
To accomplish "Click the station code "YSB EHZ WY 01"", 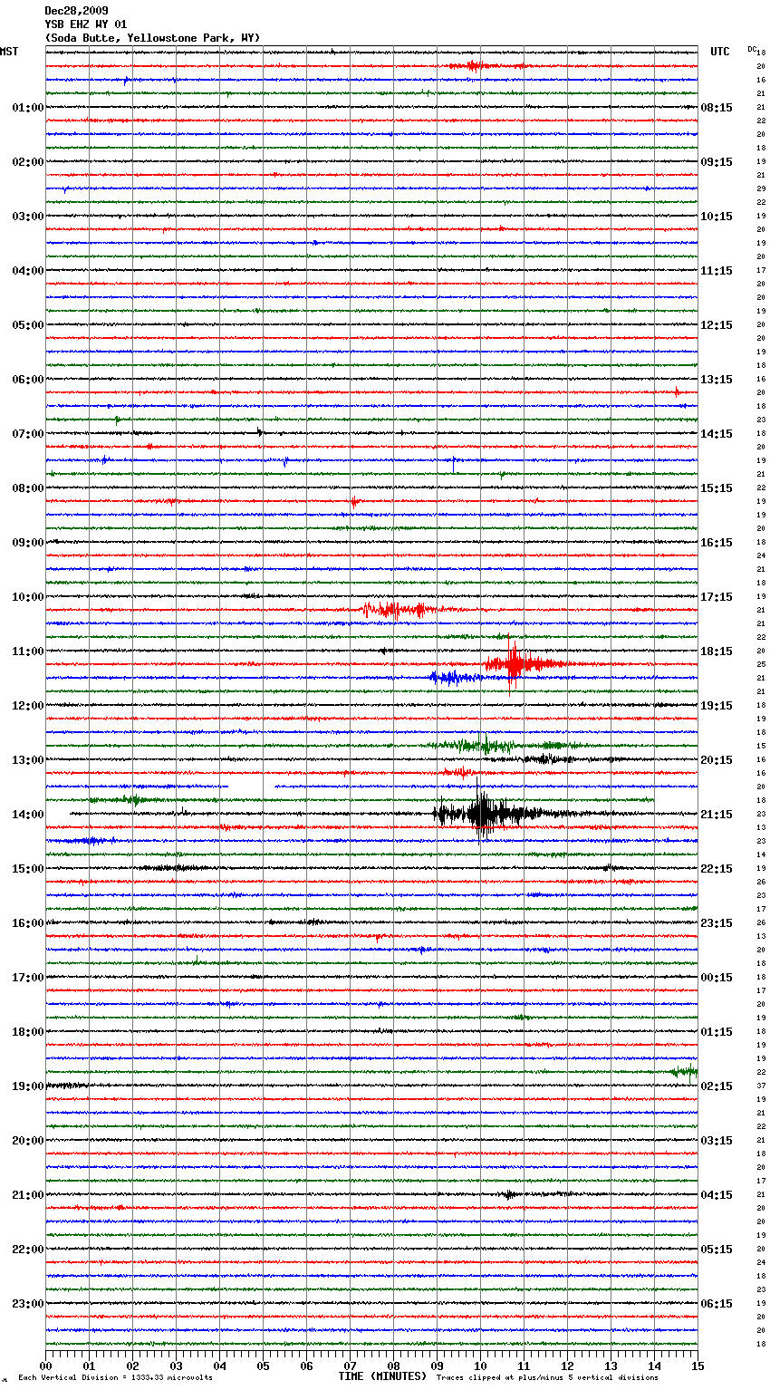I will (86, 24).
